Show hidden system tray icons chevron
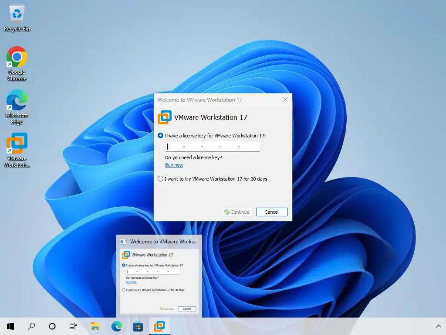Screen dimensions: 446x335 (438, 326)
